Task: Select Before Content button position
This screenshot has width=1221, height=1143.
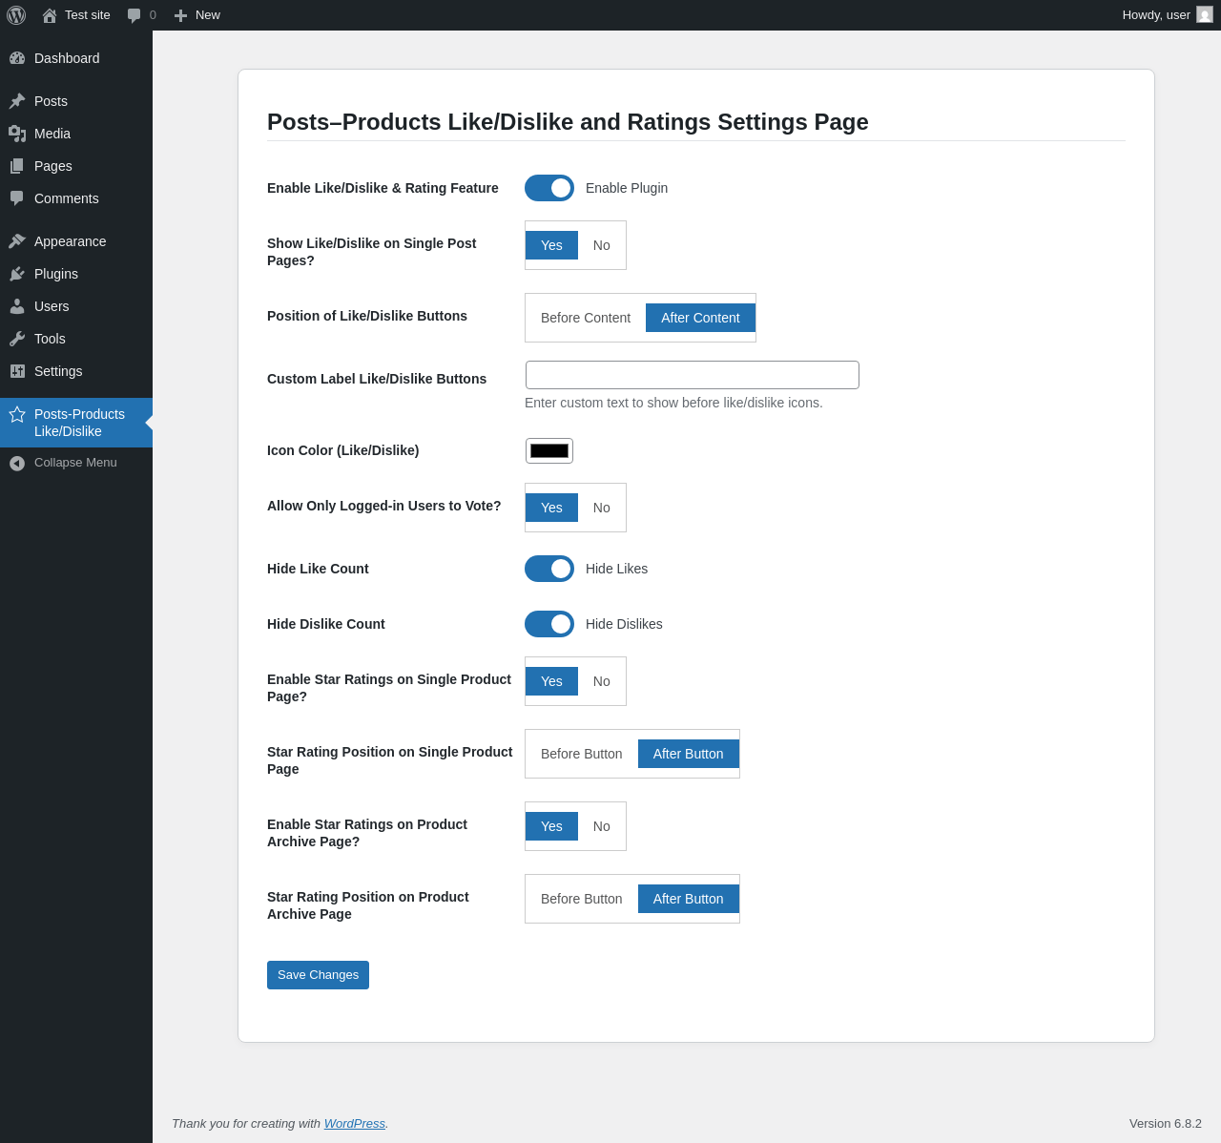Action: pos(586,318)
